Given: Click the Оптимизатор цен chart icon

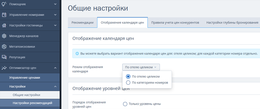Looking at the screenshot, I should point(4,68).
